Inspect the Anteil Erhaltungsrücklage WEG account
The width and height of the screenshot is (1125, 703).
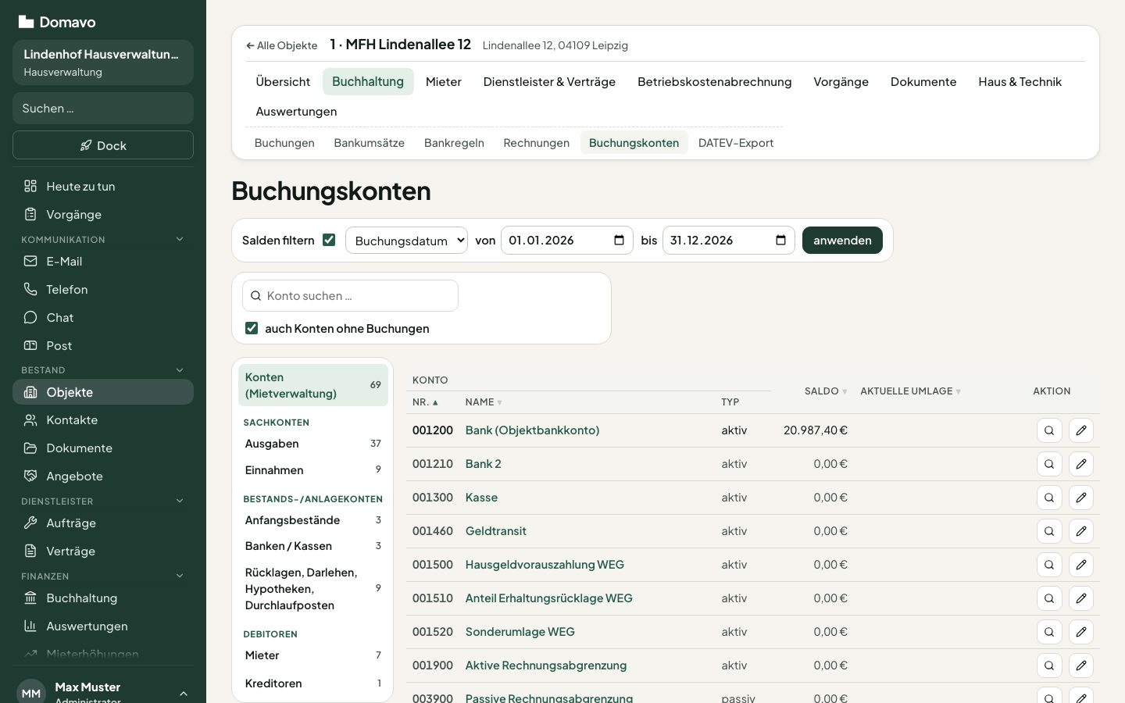(1049, 598)
